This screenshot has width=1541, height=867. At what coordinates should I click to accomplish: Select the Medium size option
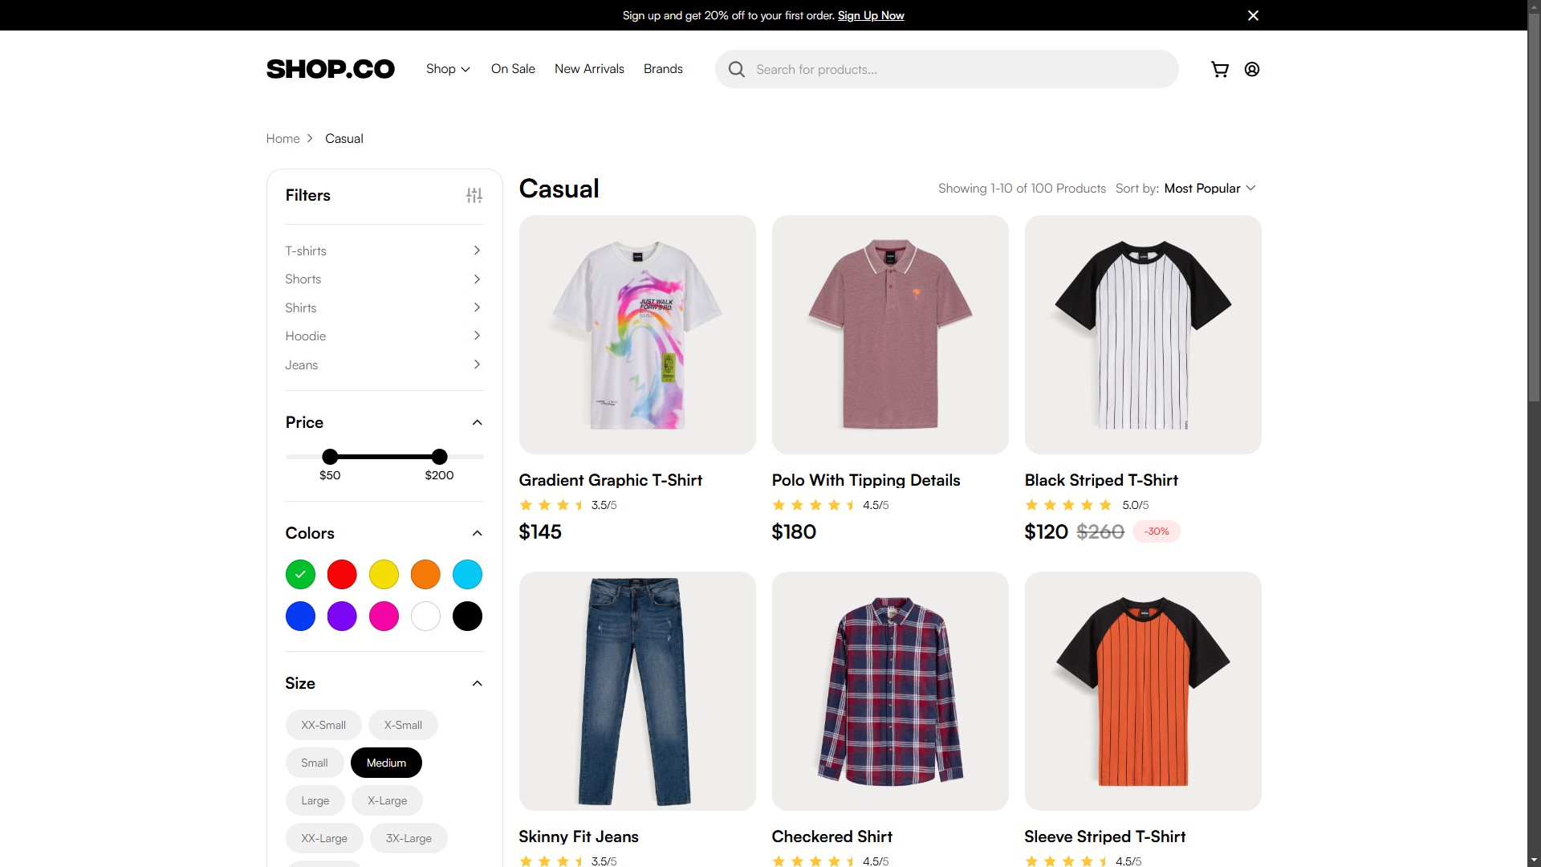386,763
